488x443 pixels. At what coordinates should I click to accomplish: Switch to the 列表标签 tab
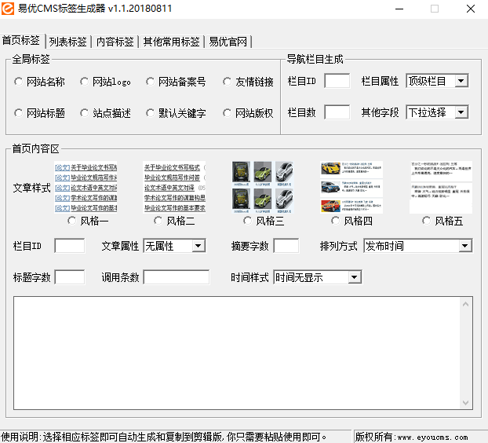click(67, 42)
